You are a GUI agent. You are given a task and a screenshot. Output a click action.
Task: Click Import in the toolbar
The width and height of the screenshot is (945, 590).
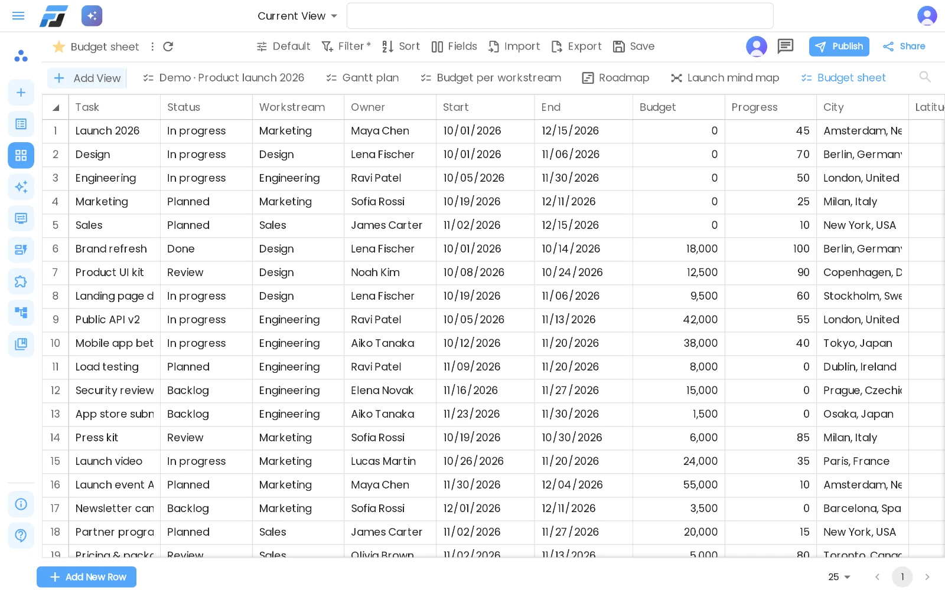pos(514,47)
